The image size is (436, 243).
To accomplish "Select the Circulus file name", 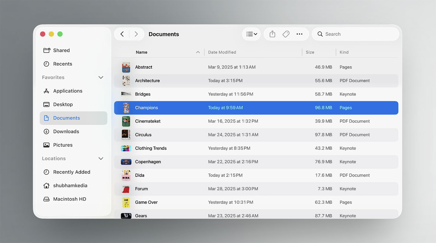I will coord(143,135).
